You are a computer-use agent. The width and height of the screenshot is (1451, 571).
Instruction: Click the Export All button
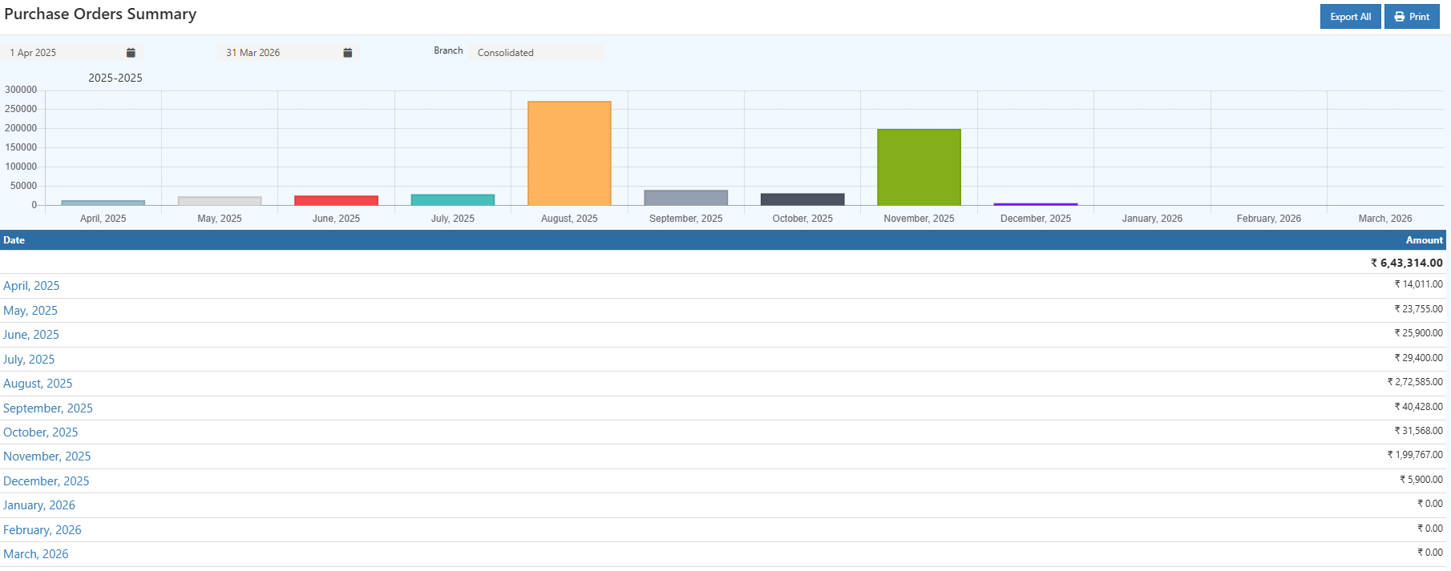tap(1350, 17)
